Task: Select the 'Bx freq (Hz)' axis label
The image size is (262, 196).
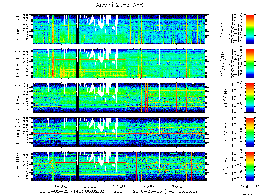Action: (x=18, y=98)
